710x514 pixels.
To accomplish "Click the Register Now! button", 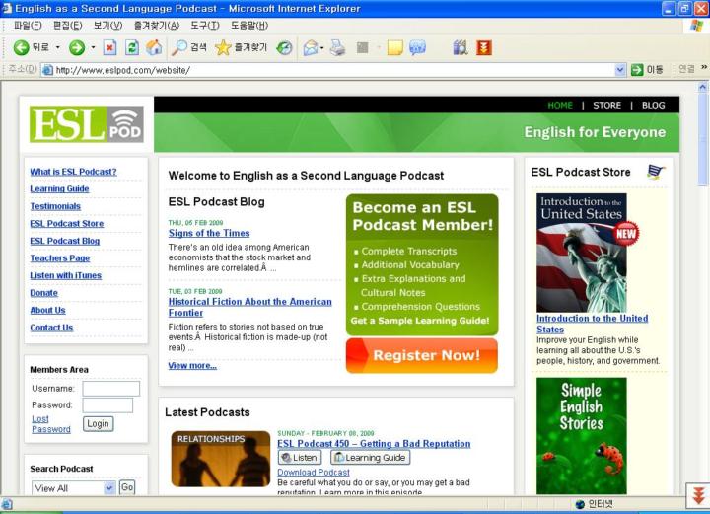I will pos(422,355).
